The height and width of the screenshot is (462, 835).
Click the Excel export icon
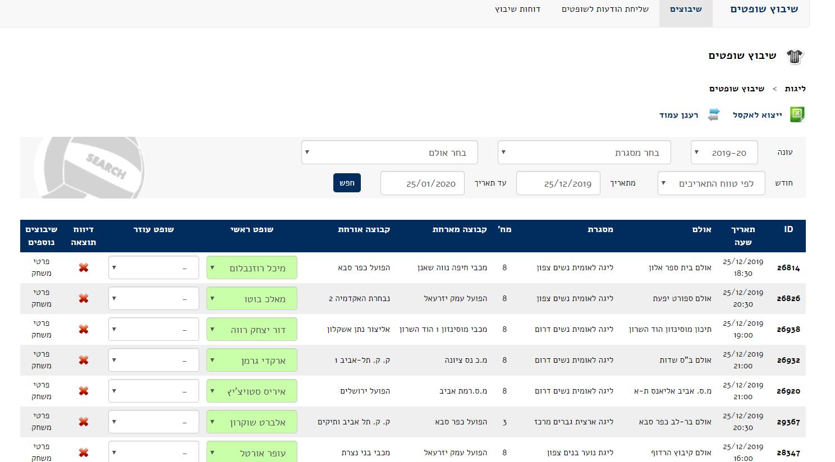pyautogui.click(x=797, y=114)
